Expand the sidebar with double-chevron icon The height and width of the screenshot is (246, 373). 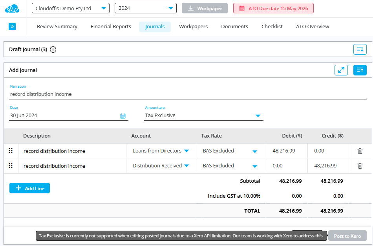pos(12,27)
